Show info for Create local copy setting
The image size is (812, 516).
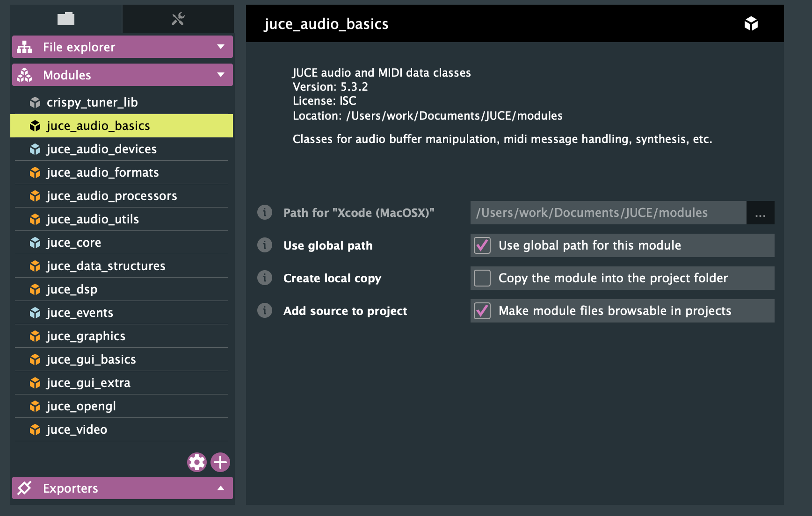[265, 278]
